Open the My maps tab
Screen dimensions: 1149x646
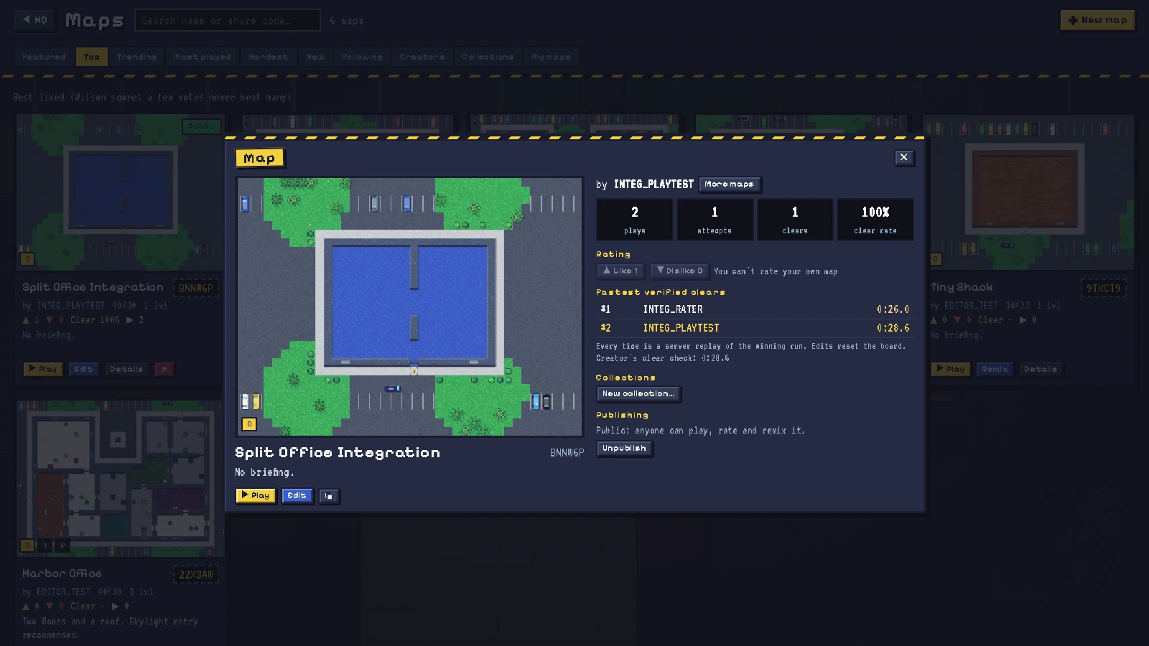point(552,57)
